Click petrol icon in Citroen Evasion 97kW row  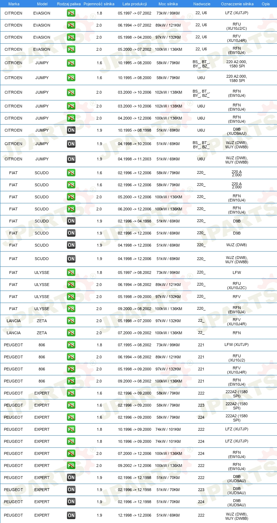71,37
